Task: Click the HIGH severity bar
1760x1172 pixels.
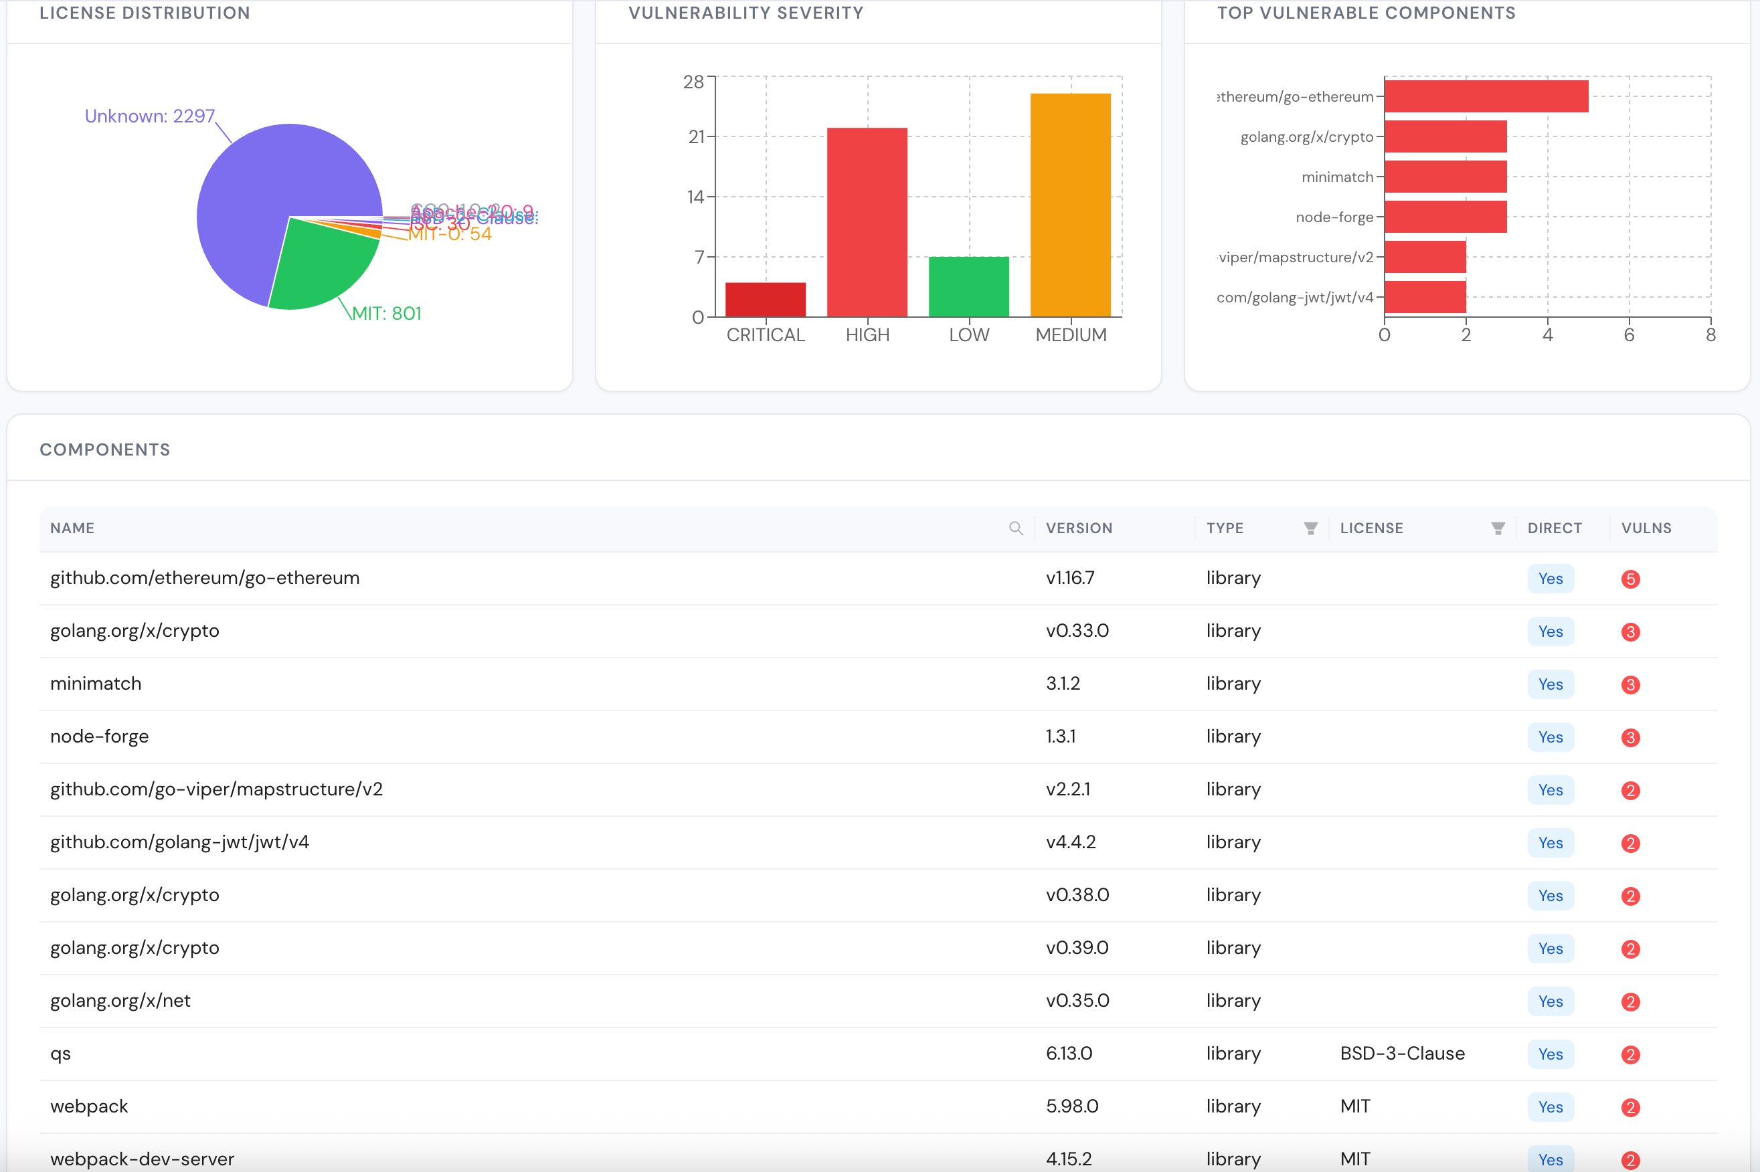Action: click(867, 222)
